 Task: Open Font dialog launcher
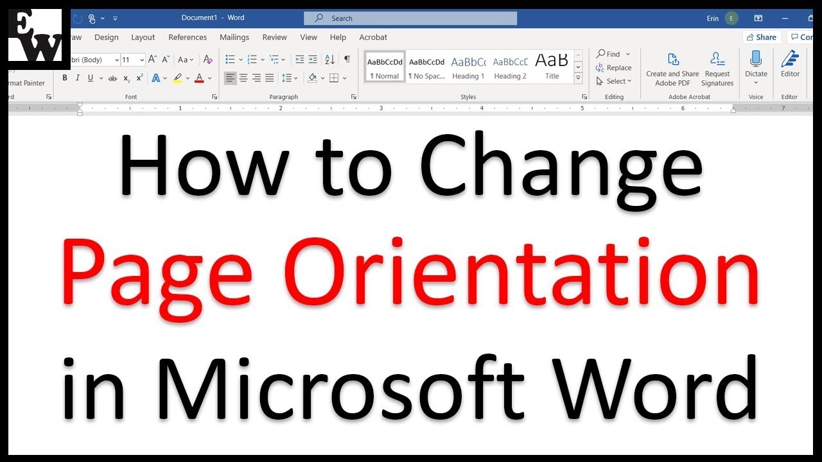(214, 97)
